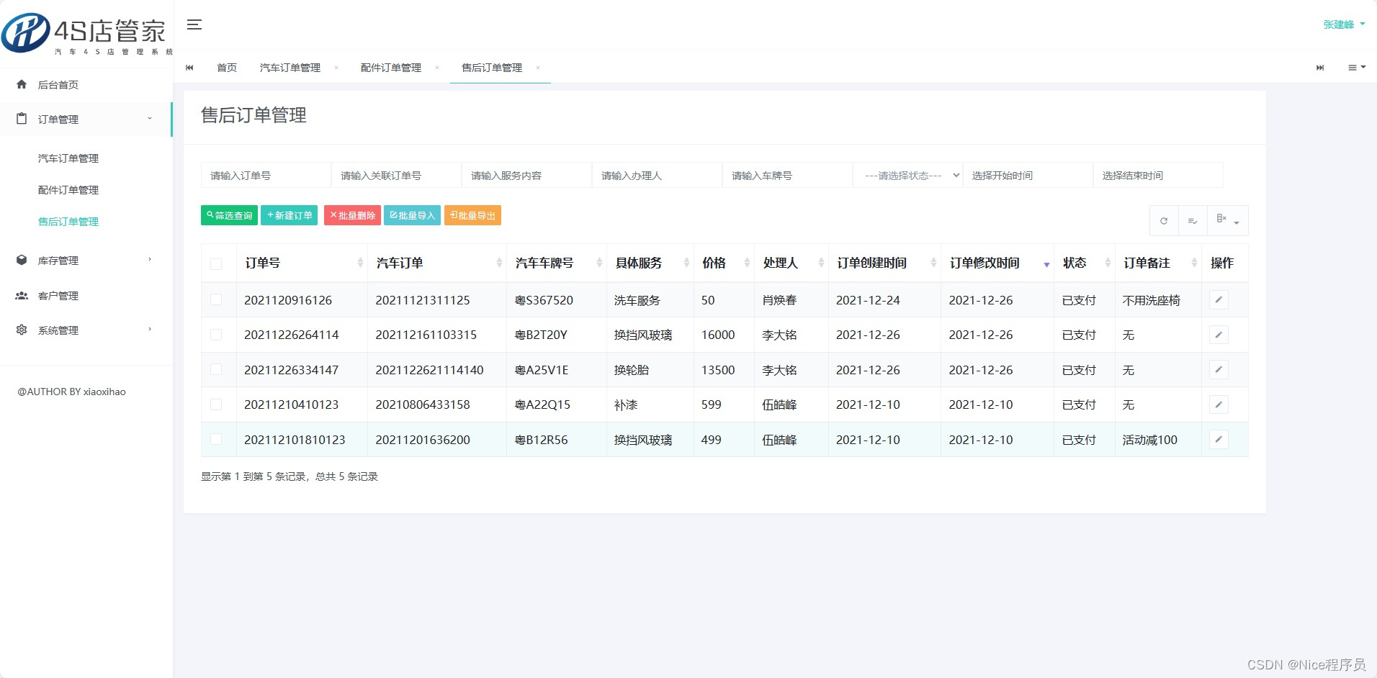Viewport: 1377px width, 678px height.
Task: Click the 新建订单 button
Action: (x=289, y=215)
